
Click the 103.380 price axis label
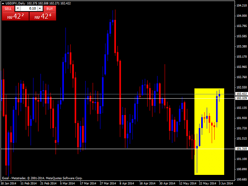pyautogui.click(x=242, y=46)
